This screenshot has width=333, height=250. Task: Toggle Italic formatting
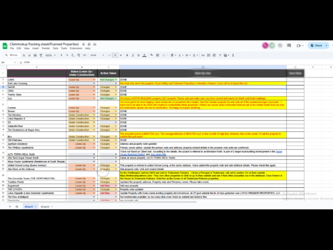point(133,55)
